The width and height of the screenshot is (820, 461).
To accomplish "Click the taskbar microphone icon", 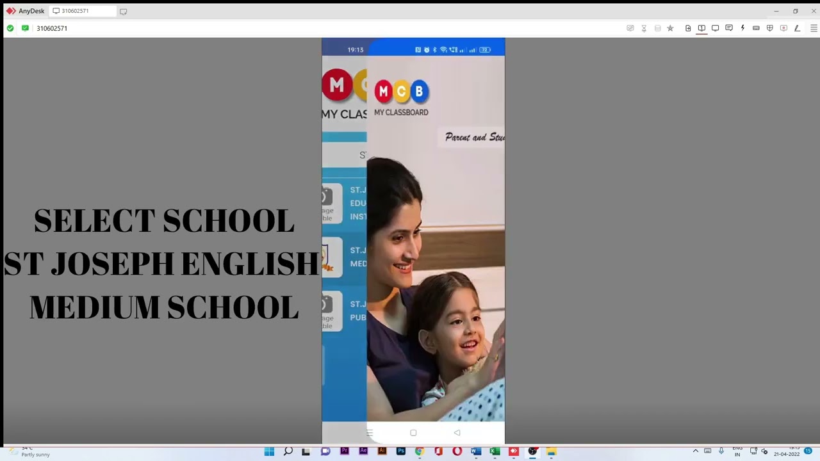I will [721, 451].
